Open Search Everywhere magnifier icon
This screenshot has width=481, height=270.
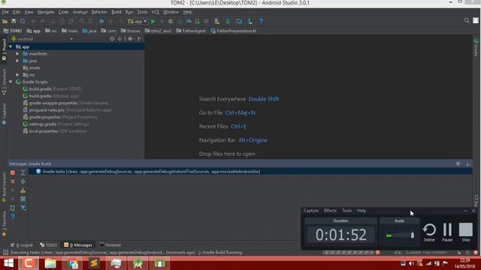pos(467,20)
